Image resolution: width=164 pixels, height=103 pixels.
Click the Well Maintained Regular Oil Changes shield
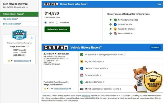coord(153,81)
